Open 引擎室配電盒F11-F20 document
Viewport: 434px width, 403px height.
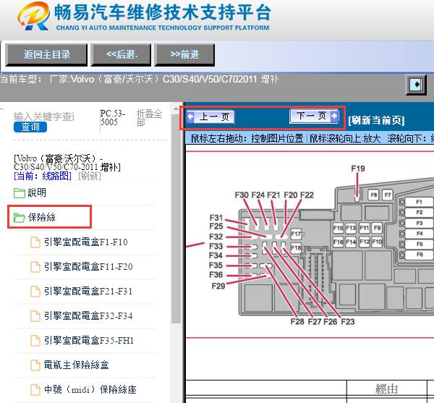pyautogui.click(x=88, y=266)
